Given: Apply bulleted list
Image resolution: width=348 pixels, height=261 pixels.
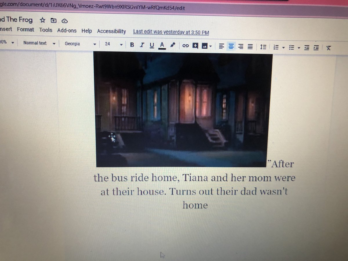Looking at the screenshot, I should pos(292,47).
